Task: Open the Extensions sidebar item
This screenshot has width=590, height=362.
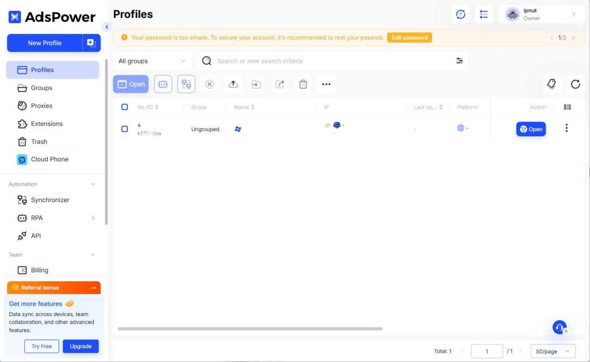Action: 47,124
